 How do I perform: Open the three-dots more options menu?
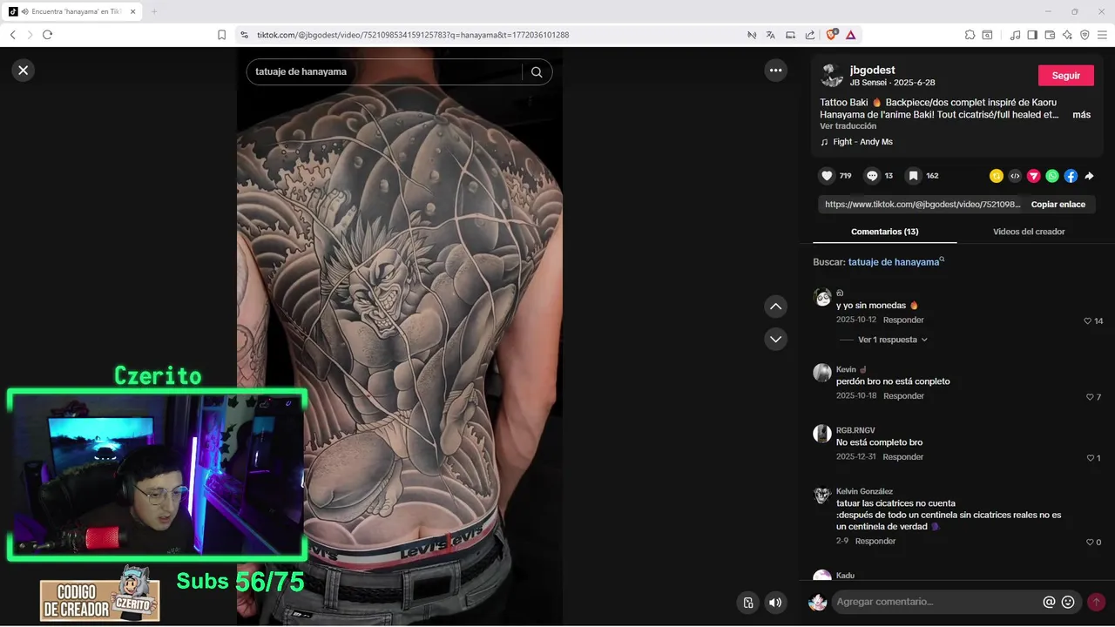tap(775, 71)
